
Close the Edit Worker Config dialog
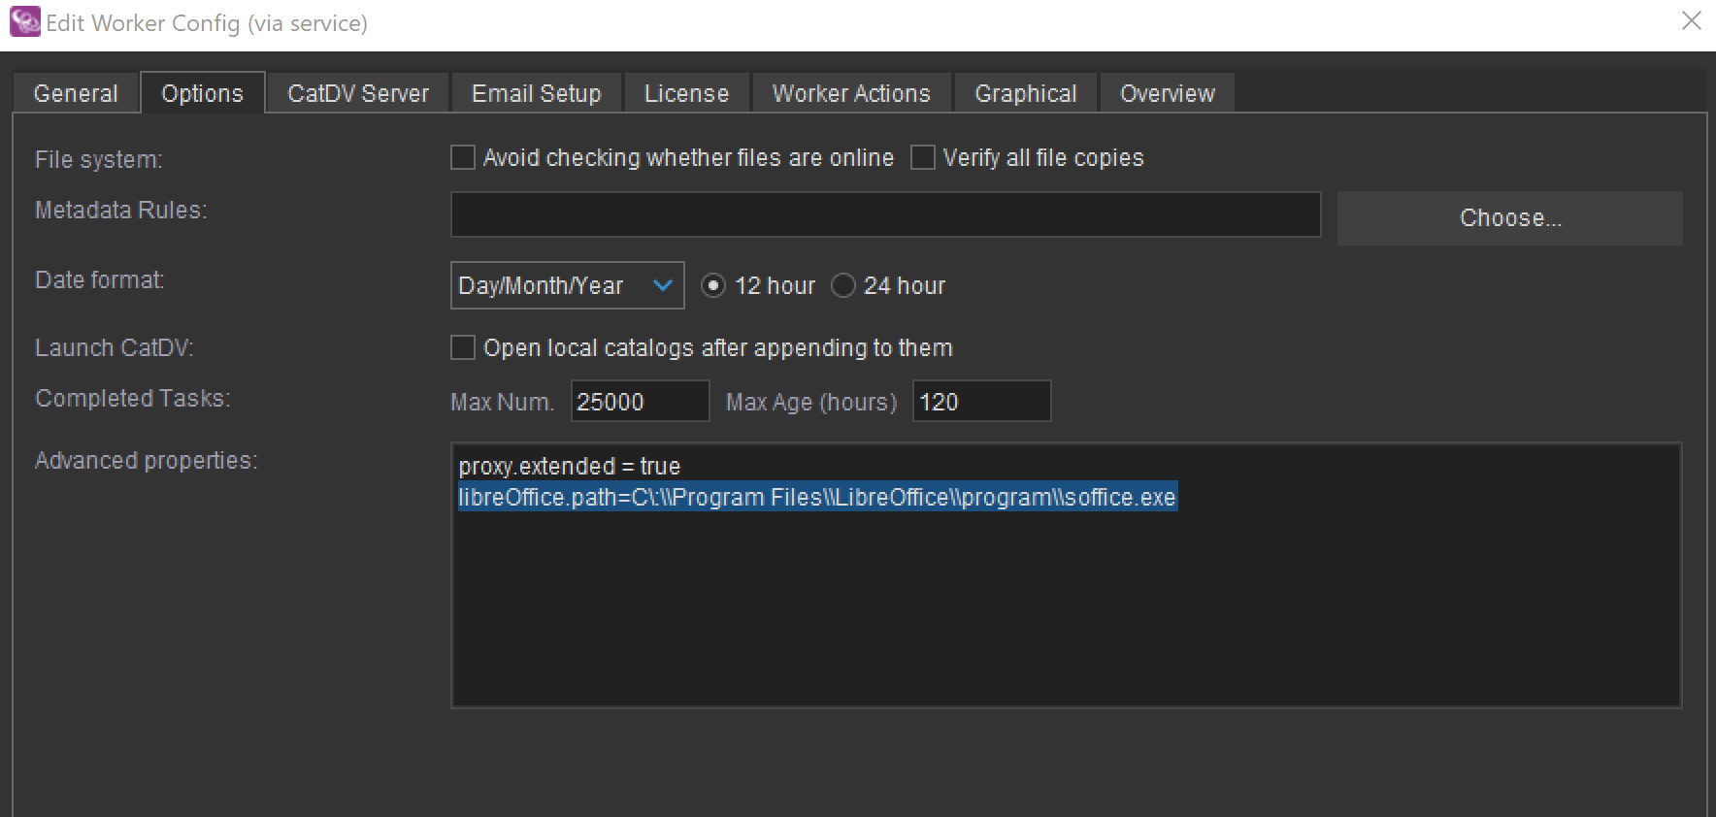pos(1691,20)
